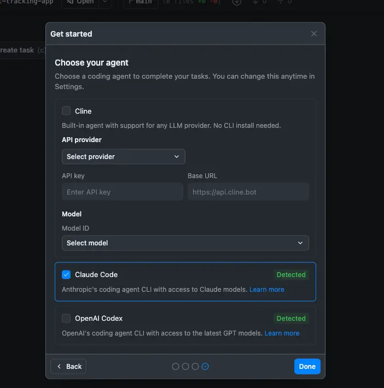Open the Select provider dropdown
384x388 pixels.
click(x=124, y=157)
